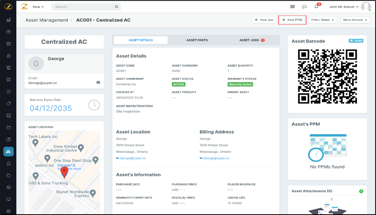The height and width of the screenshot is (215, 376).
Task: Click the briefcase jobs icon in sidebar
Action: click(x=8, y=32)
